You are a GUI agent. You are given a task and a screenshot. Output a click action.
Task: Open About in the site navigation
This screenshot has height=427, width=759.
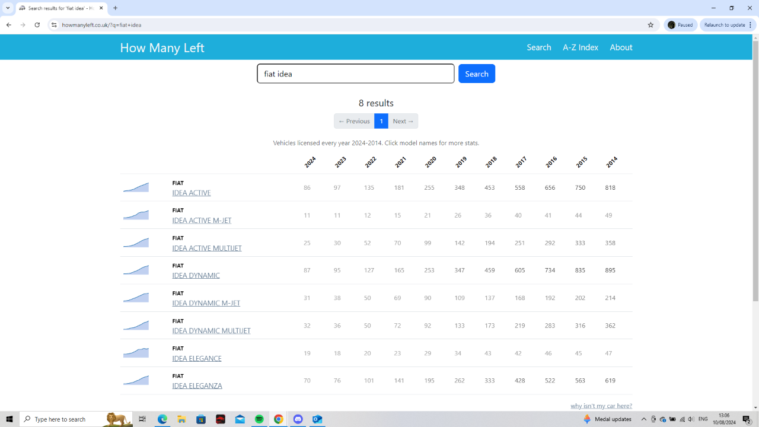click(621, 47)
